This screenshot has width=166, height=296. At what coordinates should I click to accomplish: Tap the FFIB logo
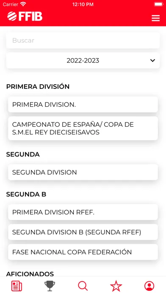25,16
